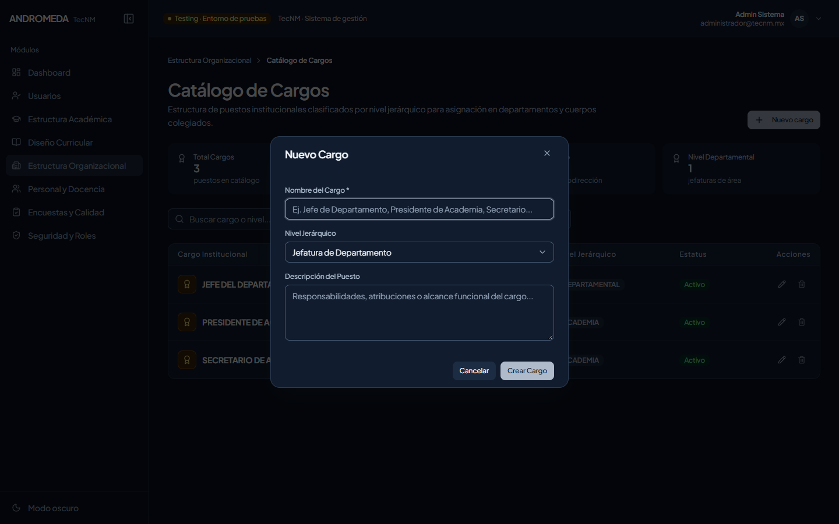
Task: Open Estructura Organizacional module
Action: click(x=74, y=165)
